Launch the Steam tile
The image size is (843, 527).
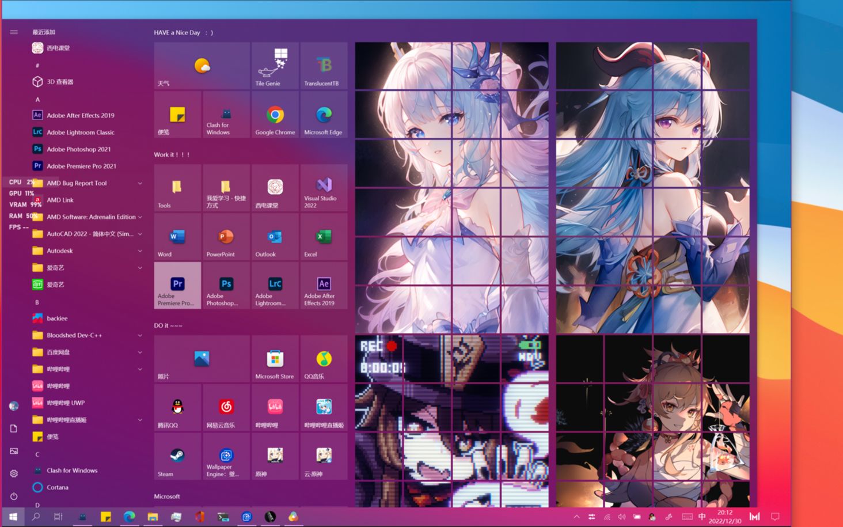[x=177, y=456]
